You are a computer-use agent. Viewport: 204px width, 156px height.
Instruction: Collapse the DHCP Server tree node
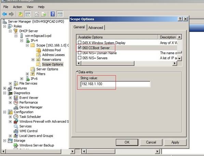coord(10,31)
